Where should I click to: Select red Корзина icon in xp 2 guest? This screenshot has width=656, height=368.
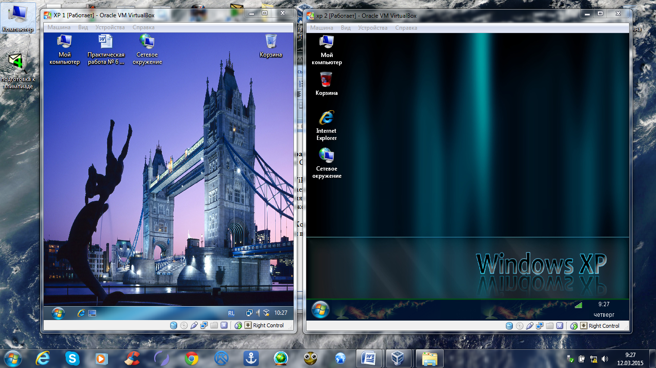click(x=327, y=84)
